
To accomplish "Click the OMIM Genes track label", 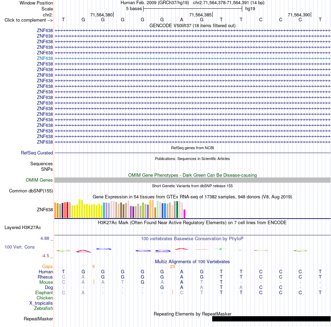I will [39, 180].
